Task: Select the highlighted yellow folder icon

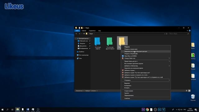Action: (x=122, y=41)
